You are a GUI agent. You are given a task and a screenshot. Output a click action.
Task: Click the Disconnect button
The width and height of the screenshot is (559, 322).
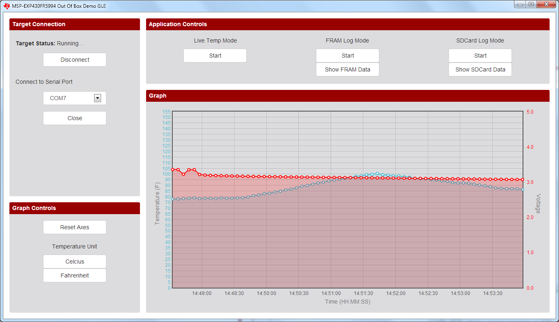point(74,60)
